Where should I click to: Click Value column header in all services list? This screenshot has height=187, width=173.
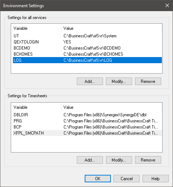(x=111, y=28)
